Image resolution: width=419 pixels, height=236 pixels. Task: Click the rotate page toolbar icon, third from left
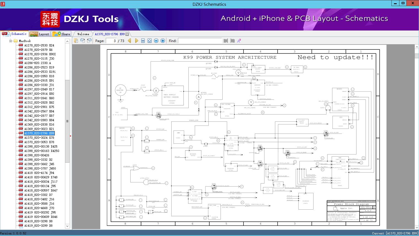point(89,41)
